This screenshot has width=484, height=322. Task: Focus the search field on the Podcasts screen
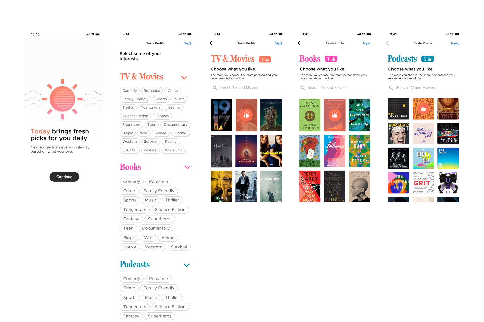click(423, 88)
